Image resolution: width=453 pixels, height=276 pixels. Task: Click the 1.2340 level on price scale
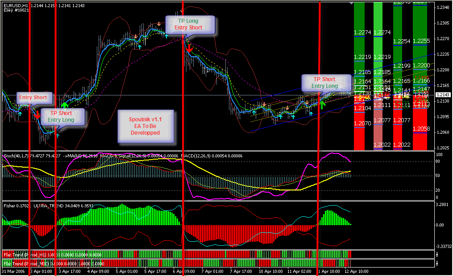(443, 8)
